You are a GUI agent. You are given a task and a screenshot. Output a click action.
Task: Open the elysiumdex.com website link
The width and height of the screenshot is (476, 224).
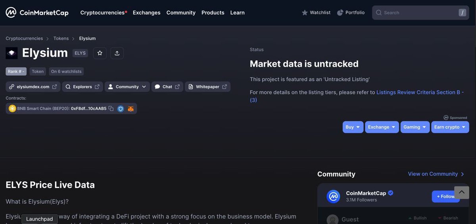33,87
